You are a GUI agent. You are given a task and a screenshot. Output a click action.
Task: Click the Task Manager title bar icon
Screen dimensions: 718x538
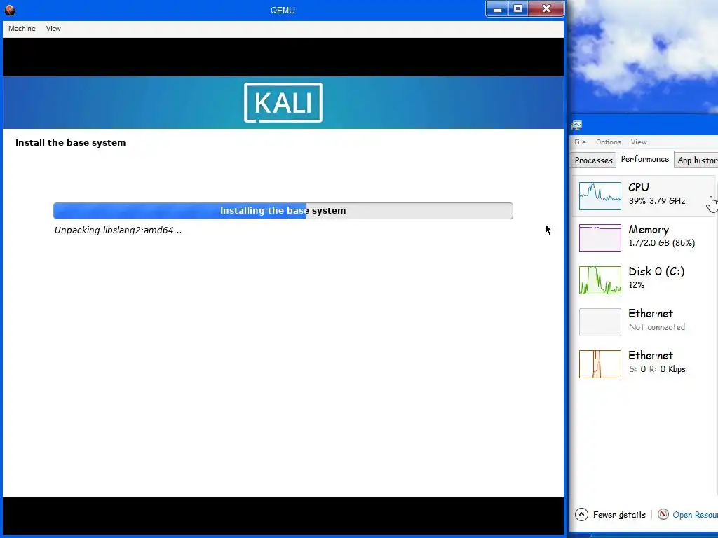click(x=576, y=125)
